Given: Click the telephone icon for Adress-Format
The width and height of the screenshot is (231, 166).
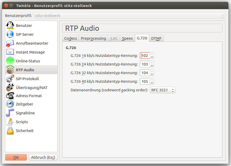Looking at the screenshot, I should click(x=10, y=96).
